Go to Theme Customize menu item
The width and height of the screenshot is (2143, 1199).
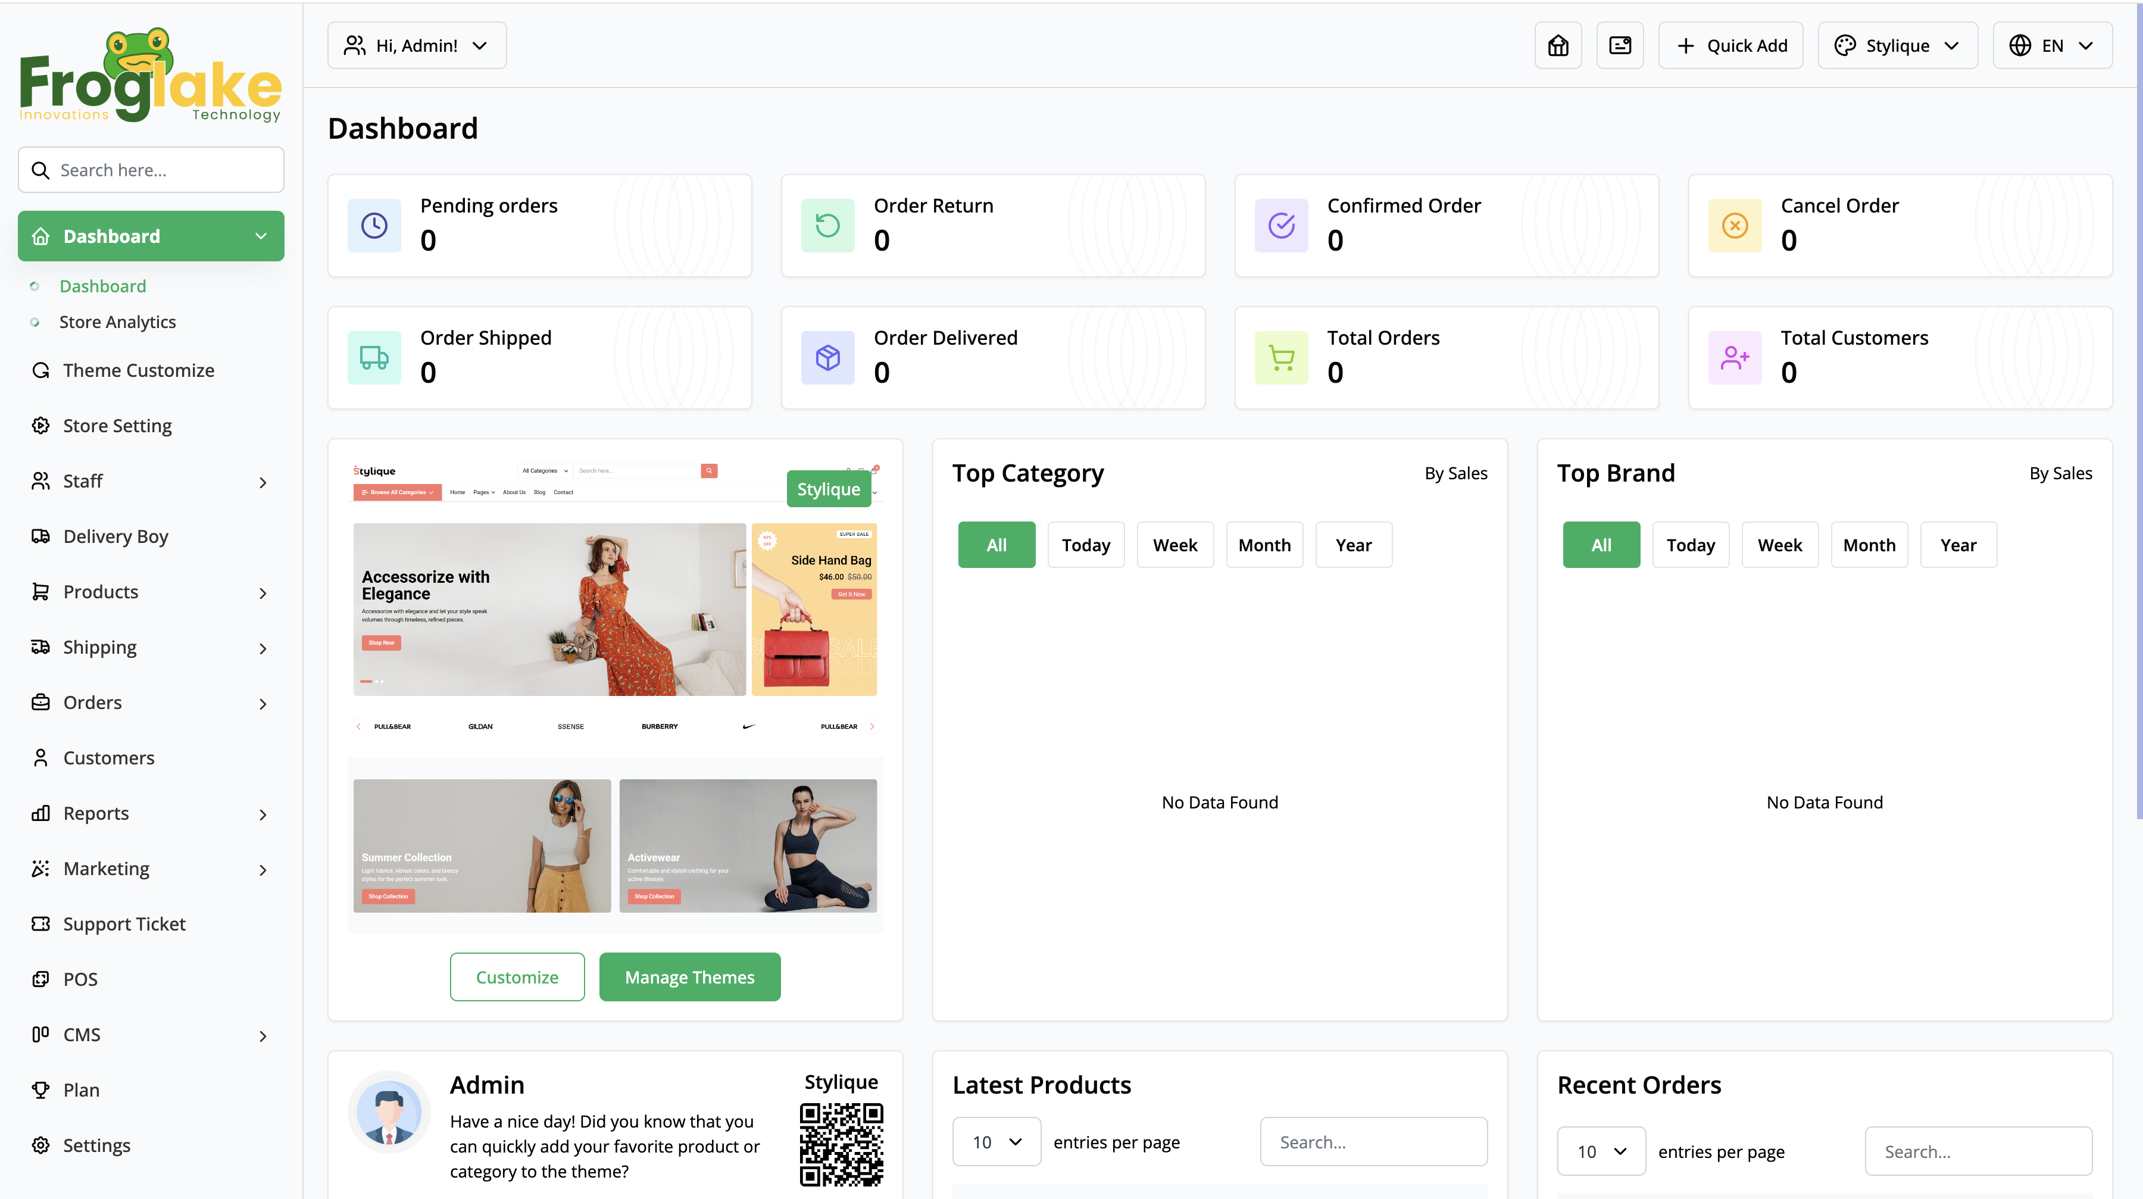(x=138, y=370)
